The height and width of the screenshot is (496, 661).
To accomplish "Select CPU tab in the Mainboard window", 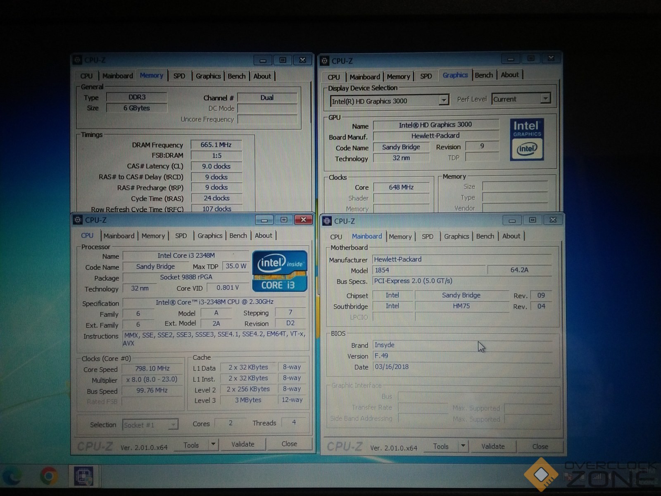I will pos(336,237).
